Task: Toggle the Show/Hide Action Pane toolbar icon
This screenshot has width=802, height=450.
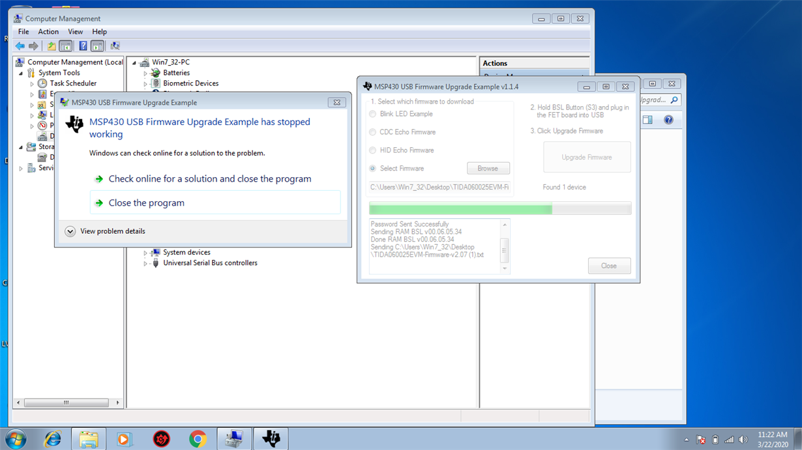Action: click(97, 46)
